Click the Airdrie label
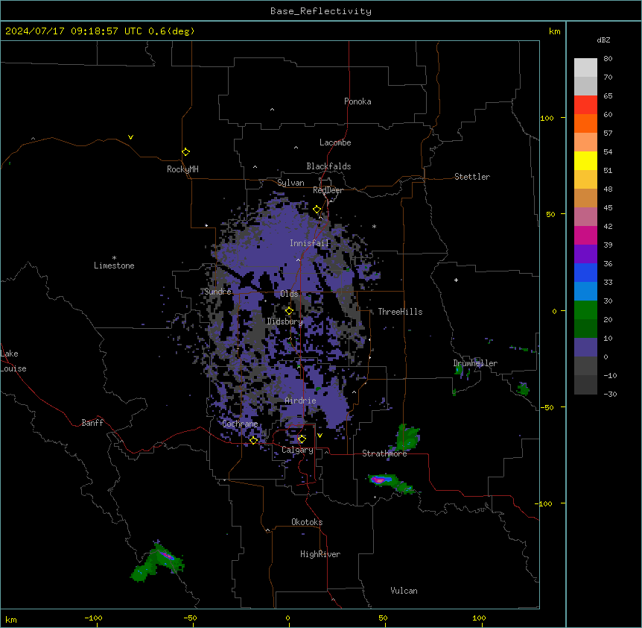This screenshot has width=642, height=628. click(300, 401)
